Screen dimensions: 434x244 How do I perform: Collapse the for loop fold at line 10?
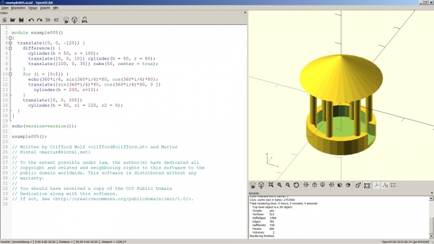coord(10,74)
